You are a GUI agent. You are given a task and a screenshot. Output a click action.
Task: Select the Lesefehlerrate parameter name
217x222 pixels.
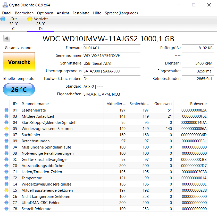(x=34, y=110)
